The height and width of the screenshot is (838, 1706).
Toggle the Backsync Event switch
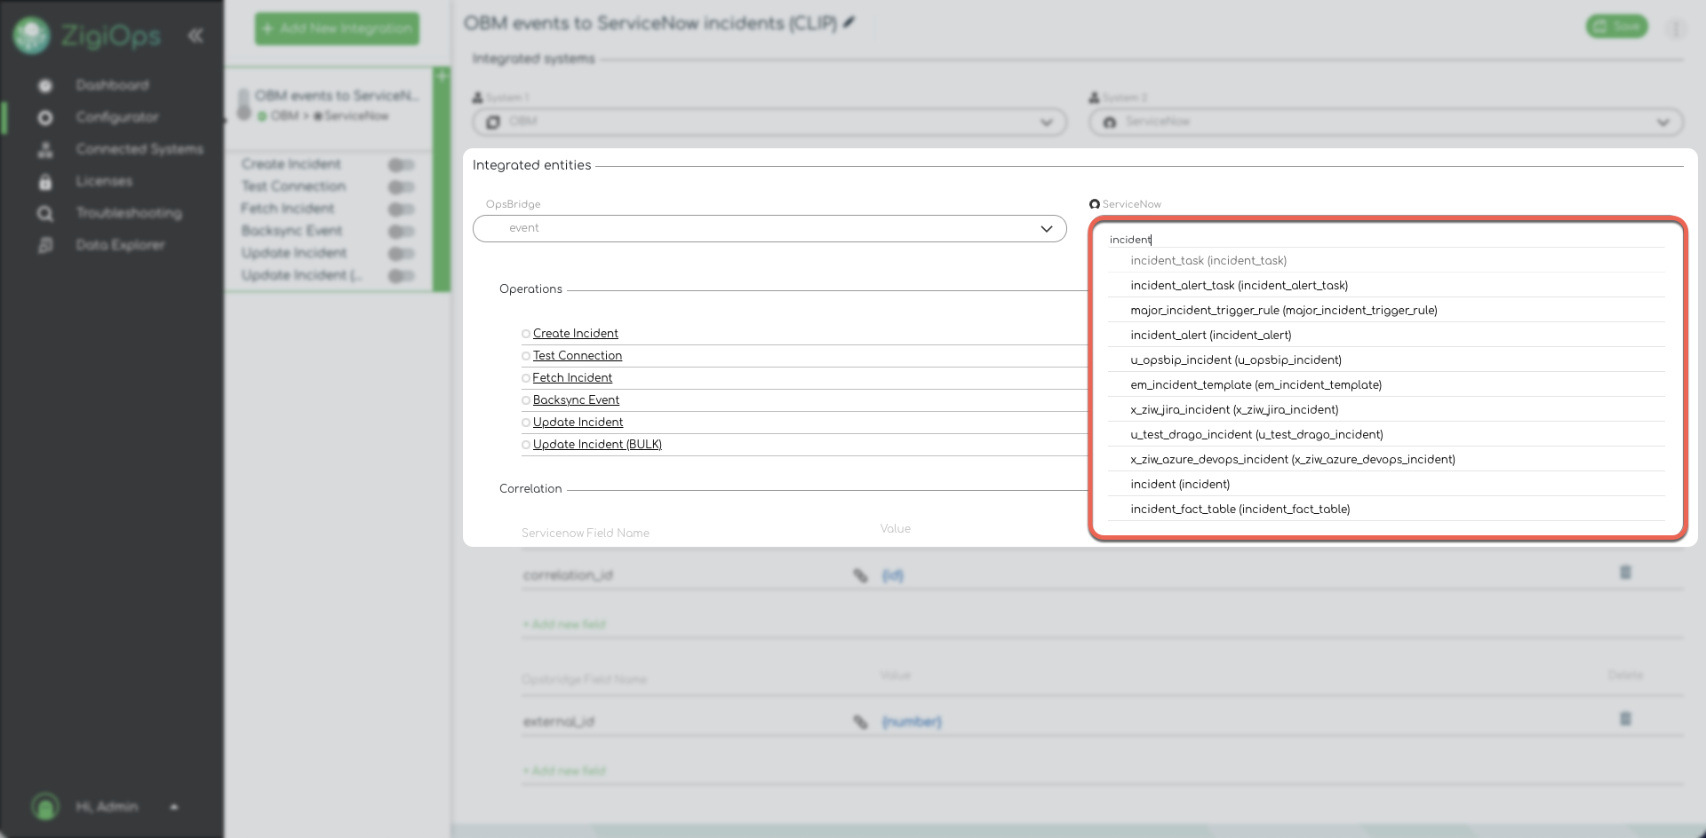pos(401,232)
